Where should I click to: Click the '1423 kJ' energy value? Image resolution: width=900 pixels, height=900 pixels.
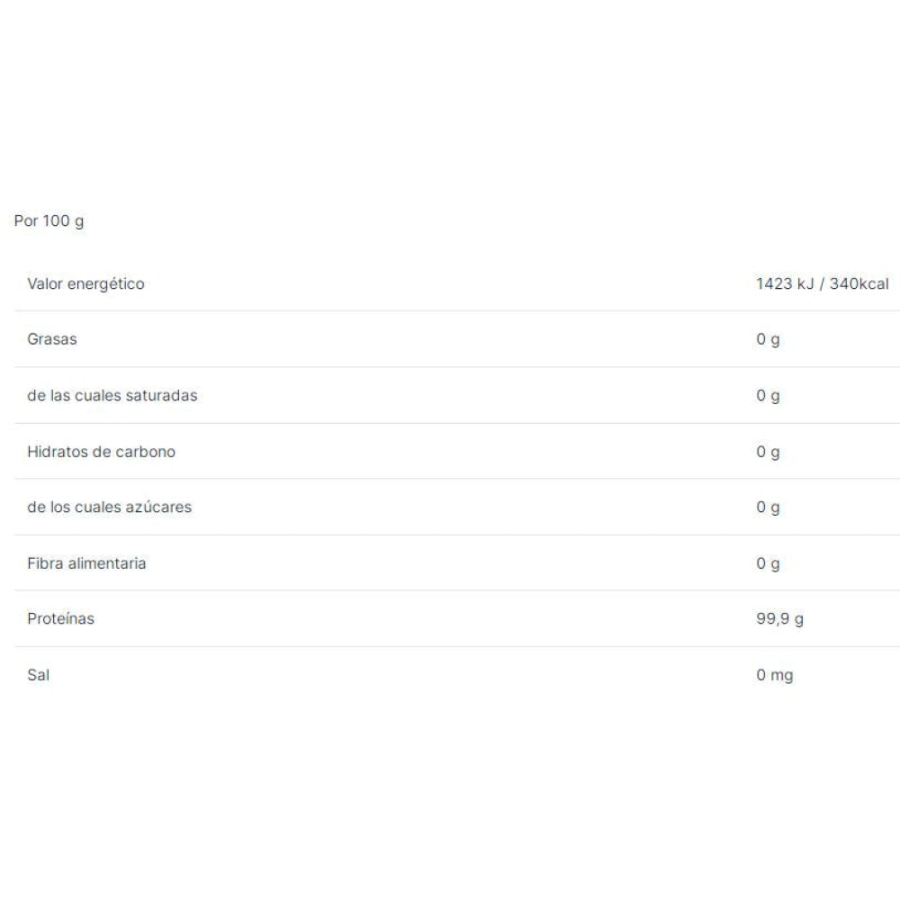coord(783,284)
